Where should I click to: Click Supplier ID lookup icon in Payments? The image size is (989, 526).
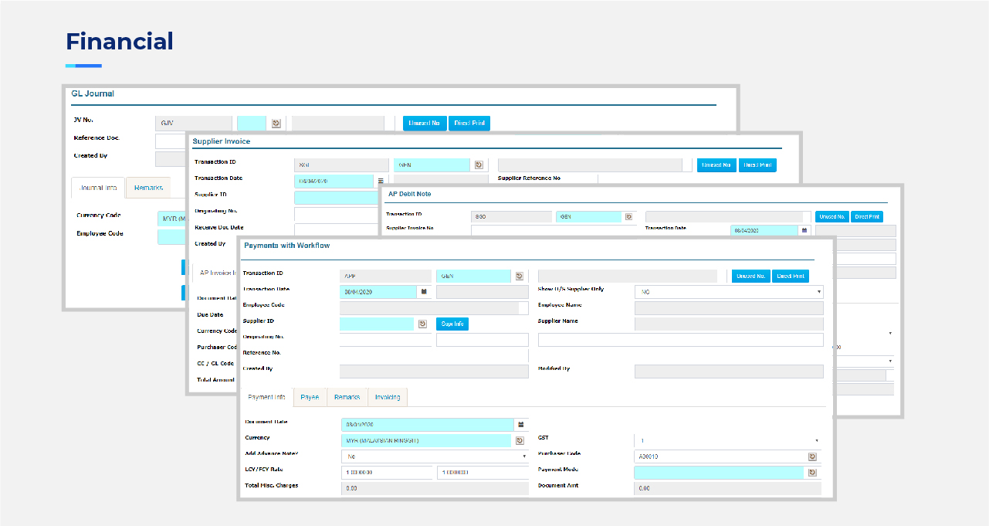[x=423, y=324]
